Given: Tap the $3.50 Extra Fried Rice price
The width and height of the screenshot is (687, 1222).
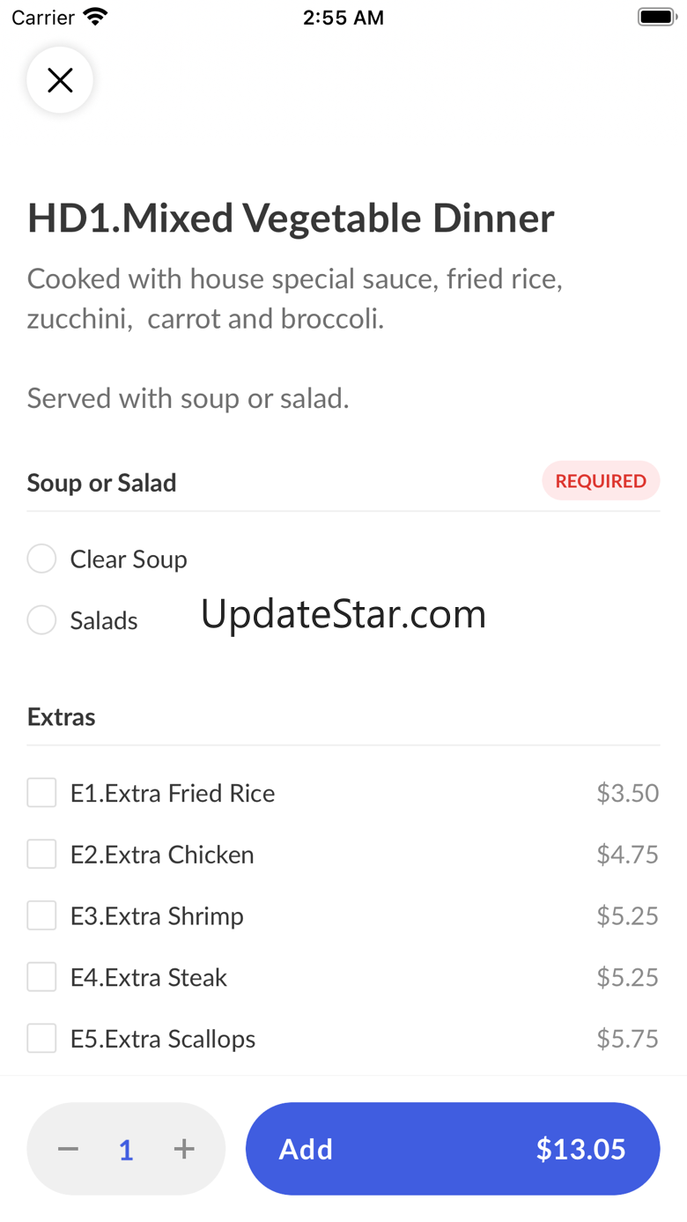Looking at the screenshot, I should [x=627, y=793].
